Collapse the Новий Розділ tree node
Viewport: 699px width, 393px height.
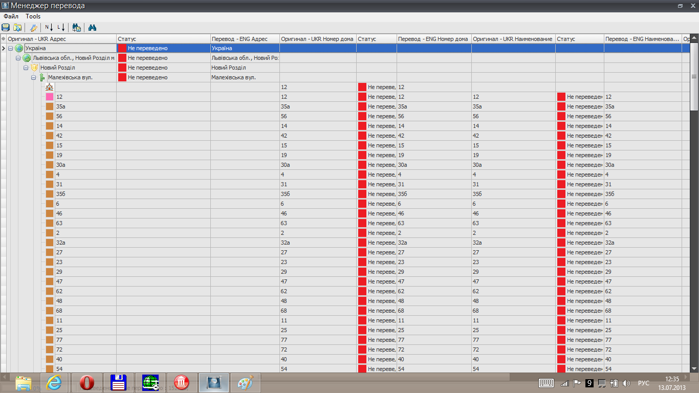coord(26,68)
